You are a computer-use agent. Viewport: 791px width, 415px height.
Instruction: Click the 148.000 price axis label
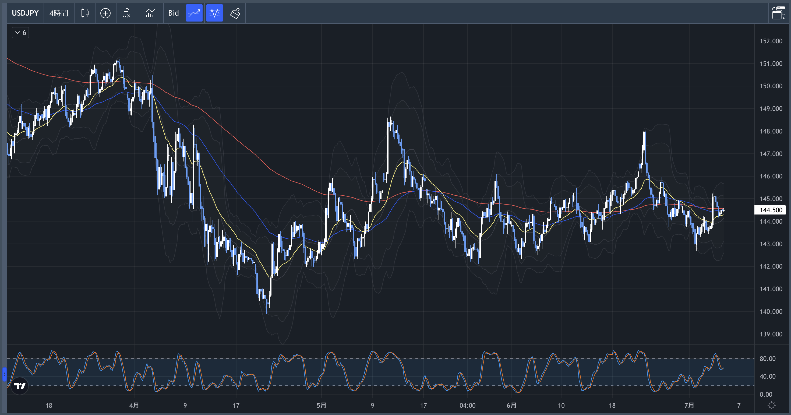point(771,131)
